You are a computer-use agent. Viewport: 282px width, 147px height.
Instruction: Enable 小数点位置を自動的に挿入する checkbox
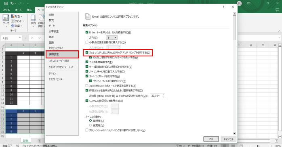[87, 42]
